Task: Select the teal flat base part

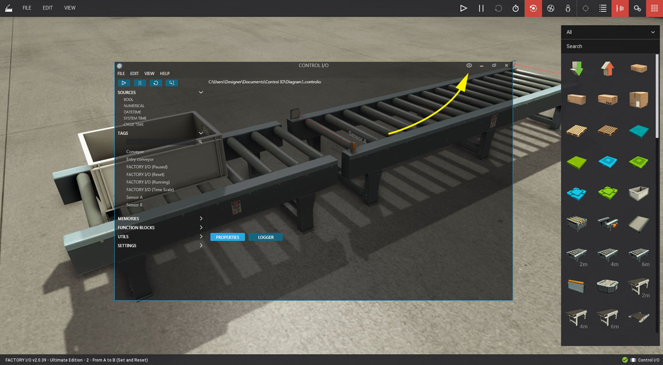Action: tap(638, 131)
